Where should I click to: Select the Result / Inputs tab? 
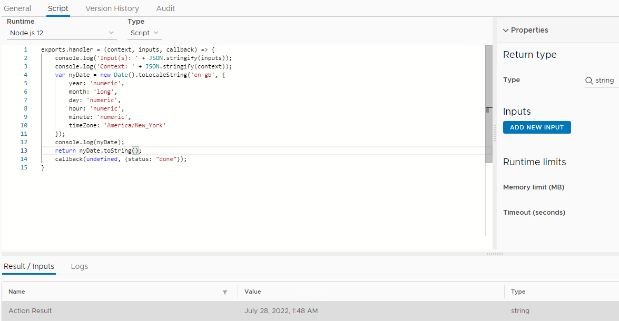point(29,266)
